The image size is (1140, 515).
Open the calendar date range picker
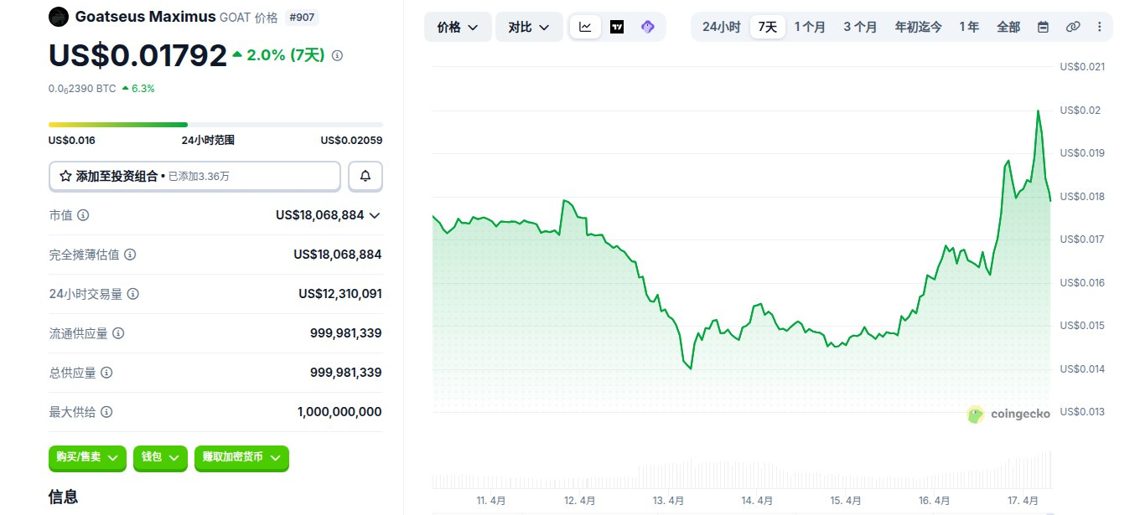(x=1043, y=27)
